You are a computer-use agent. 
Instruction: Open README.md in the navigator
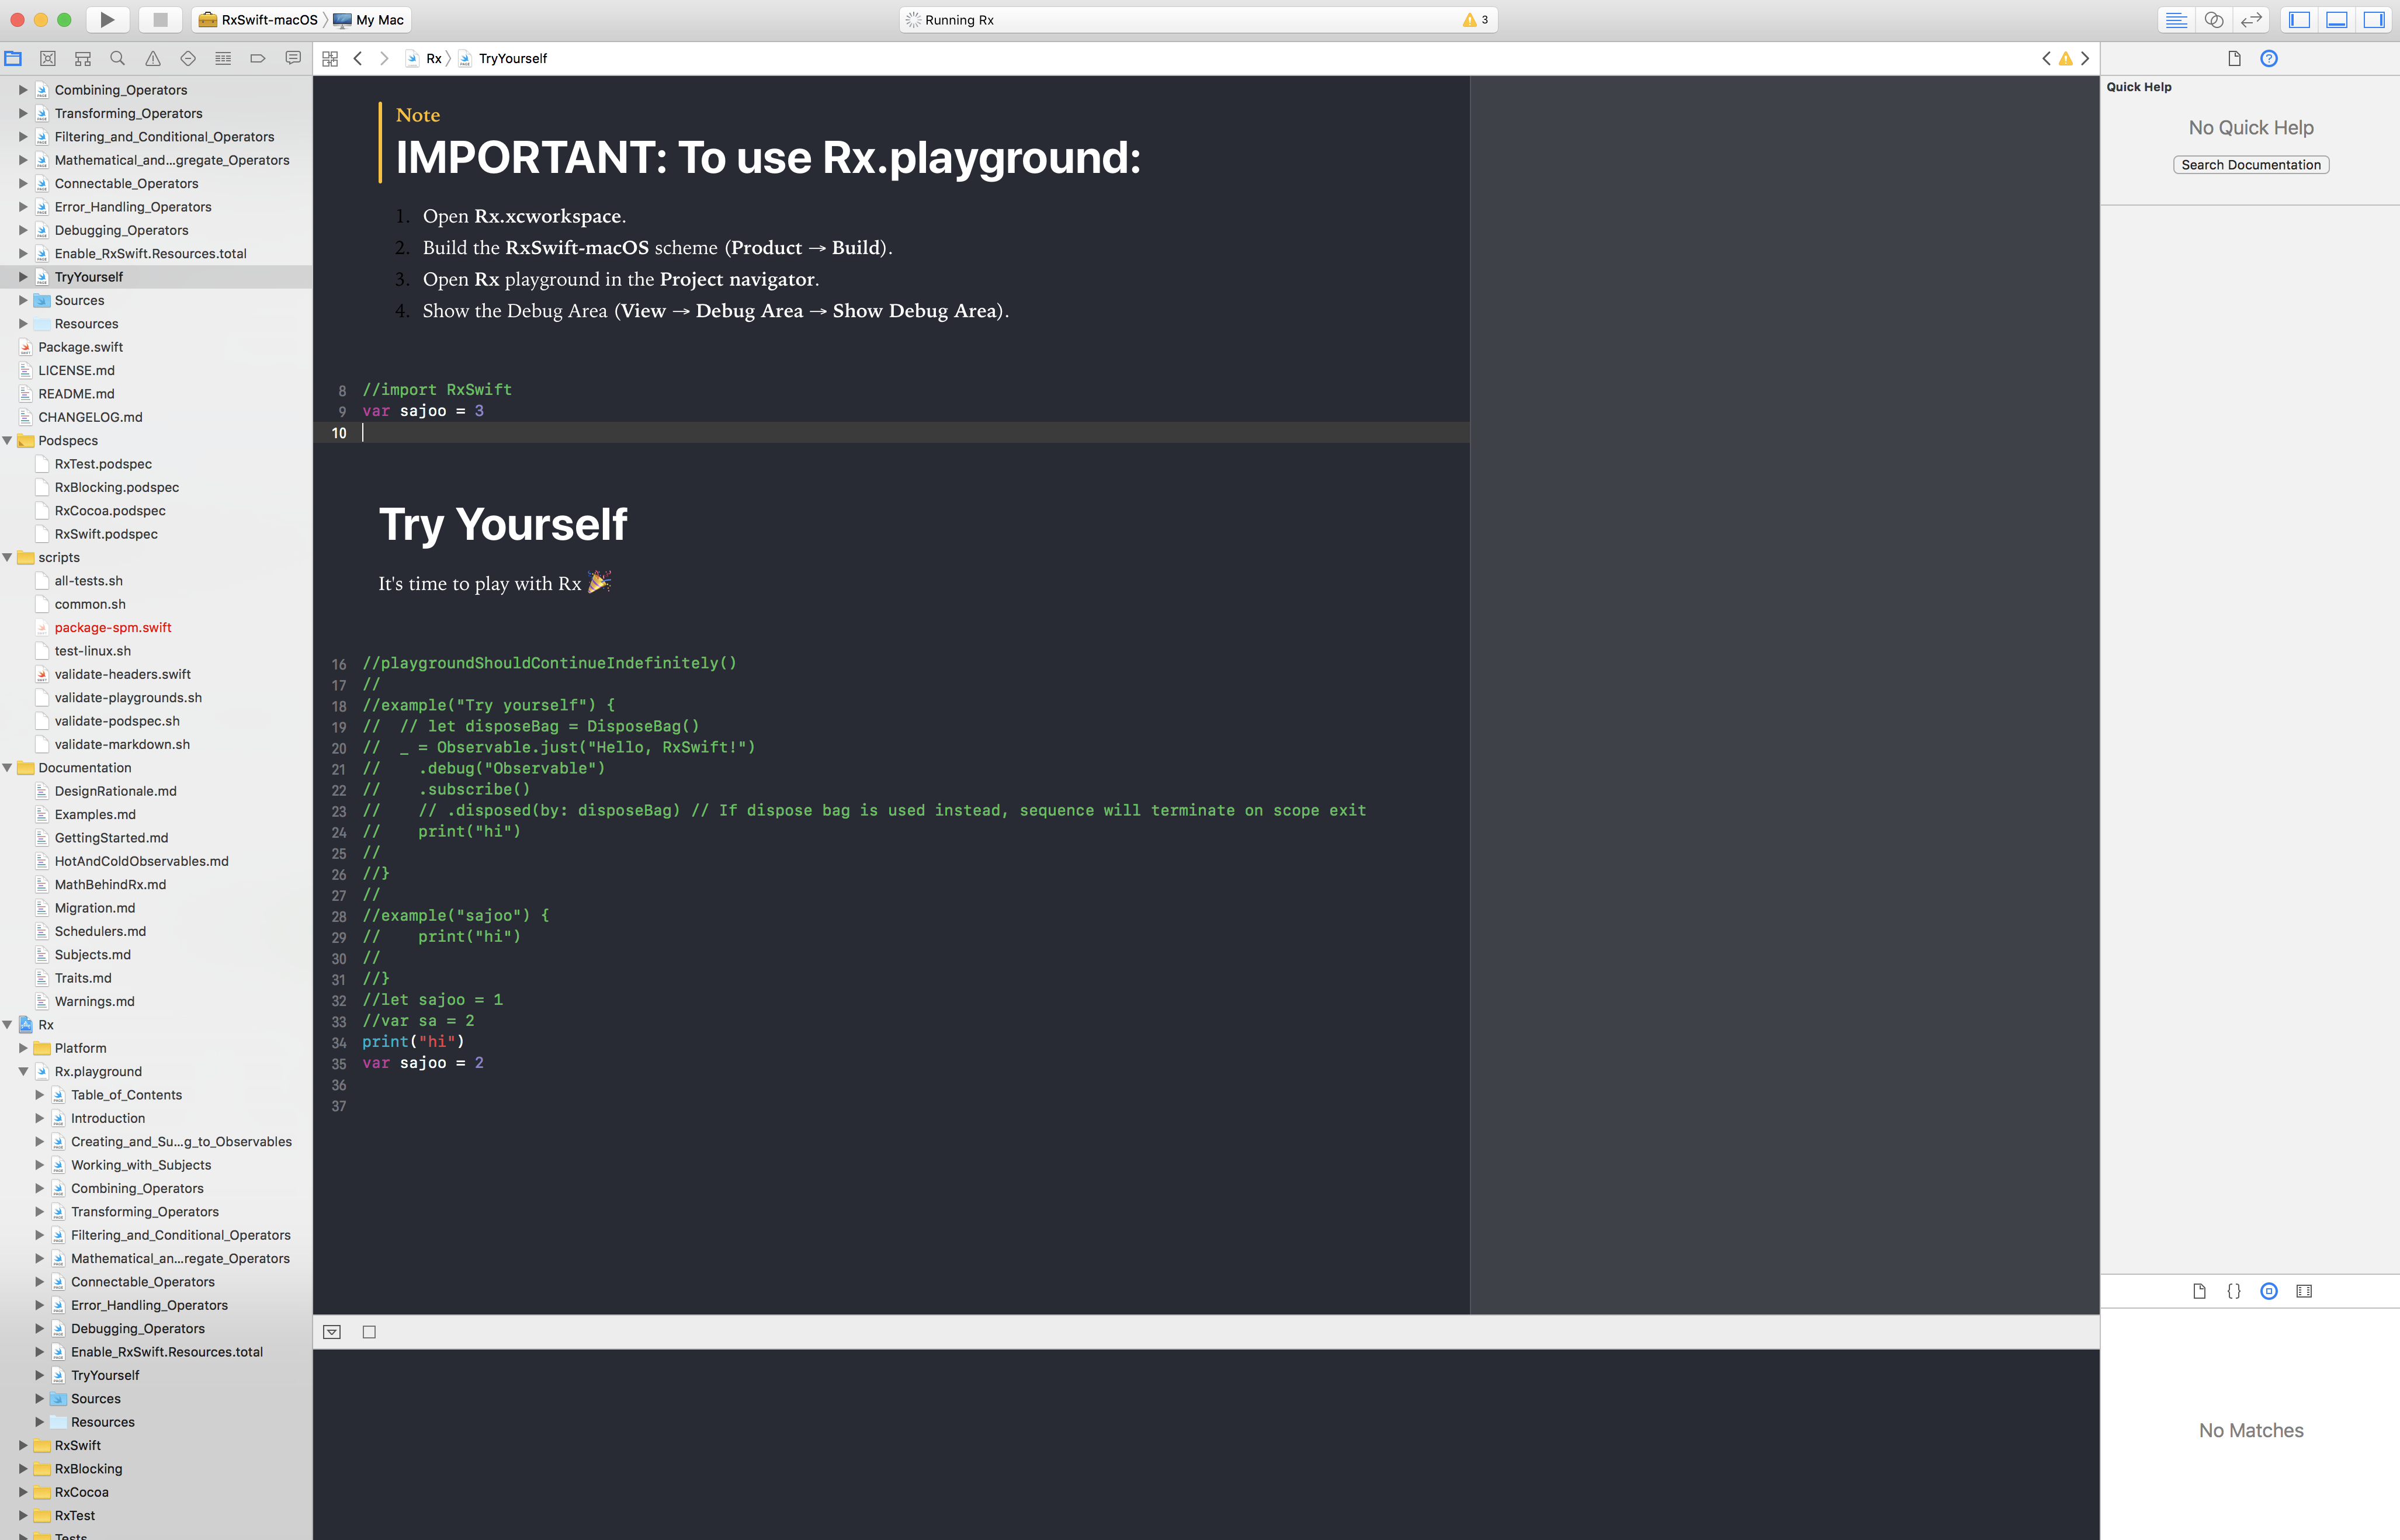tap(76, 394)
